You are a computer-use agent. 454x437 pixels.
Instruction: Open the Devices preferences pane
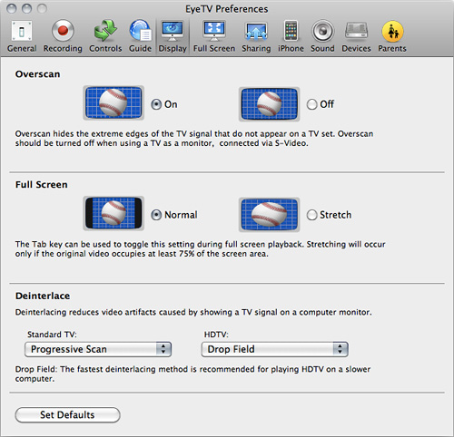(356, 36)
